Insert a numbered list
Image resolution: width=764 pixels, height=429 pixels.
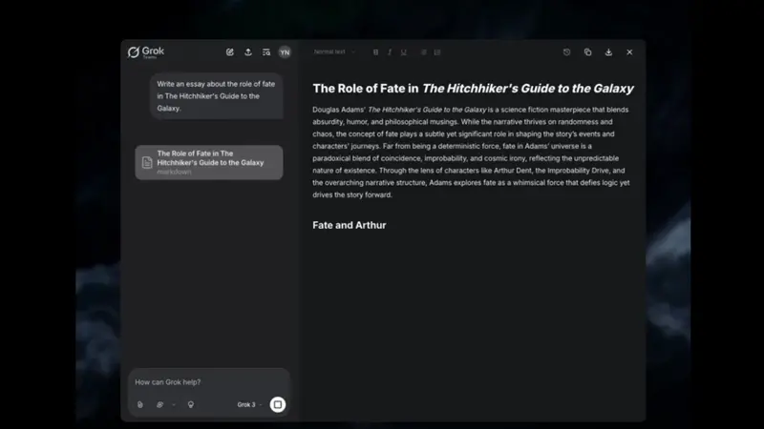[x=437, y=52]
